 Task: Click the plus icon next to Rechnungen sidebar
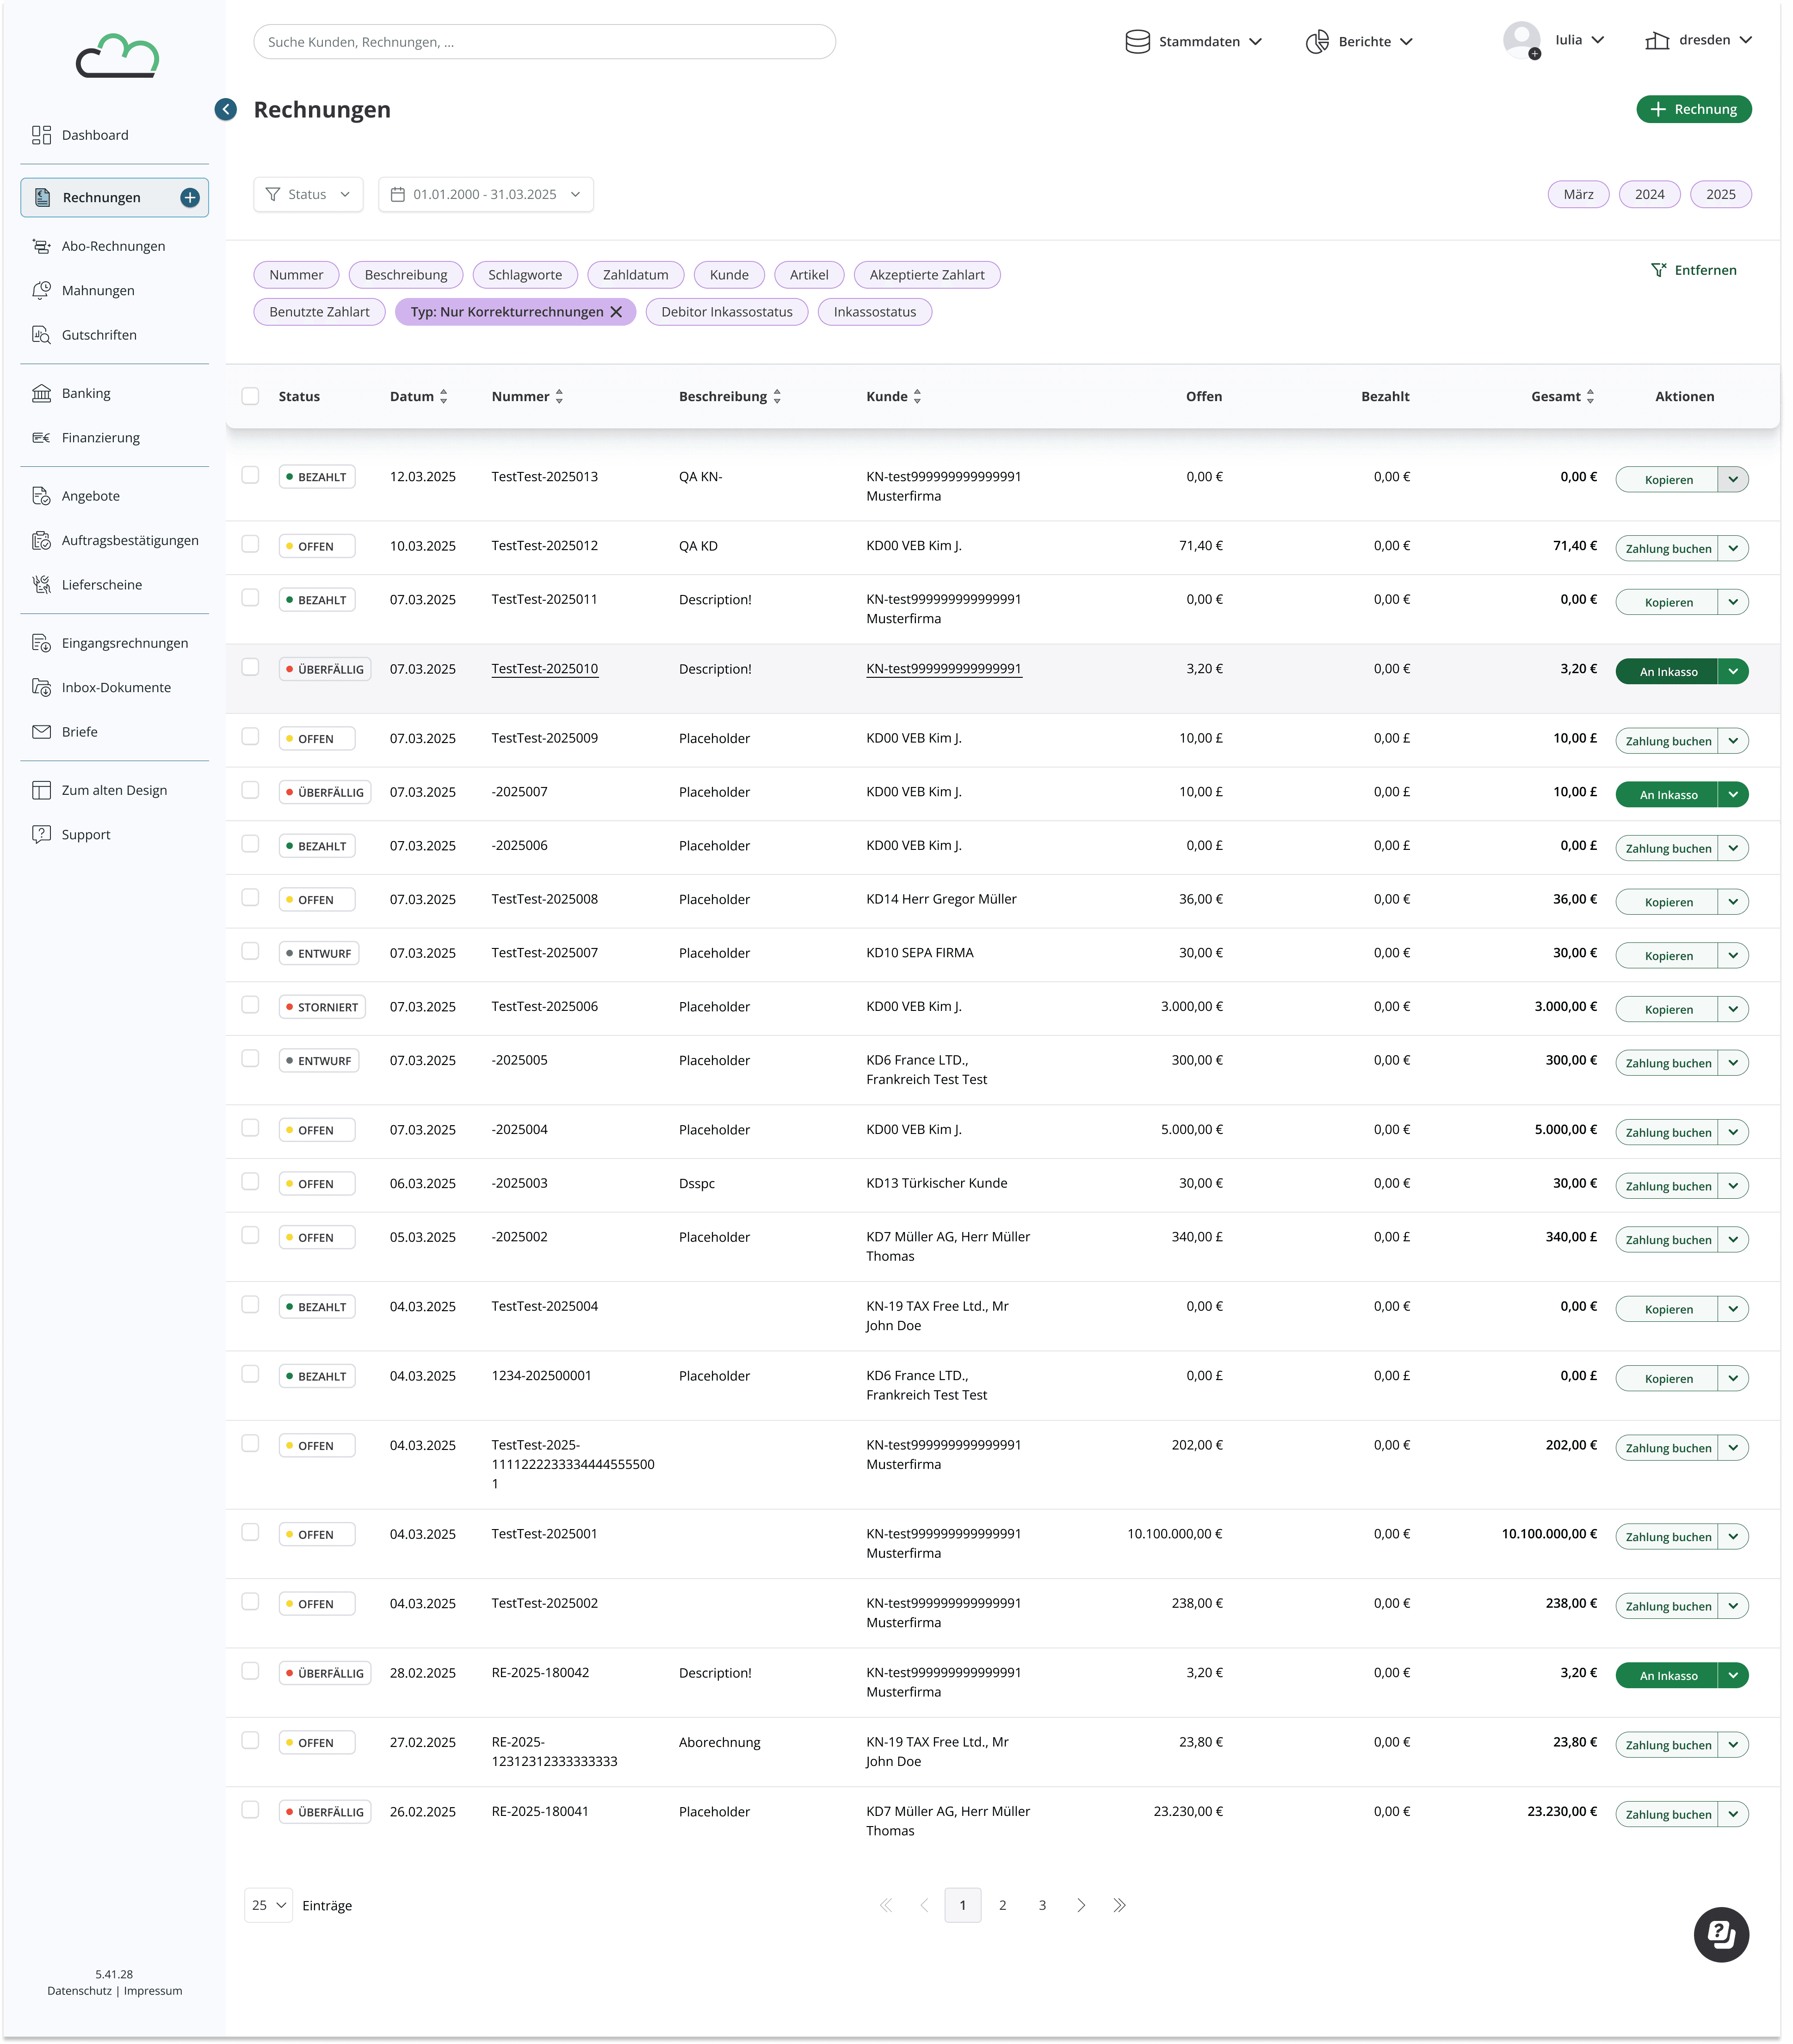pos(190,198)
